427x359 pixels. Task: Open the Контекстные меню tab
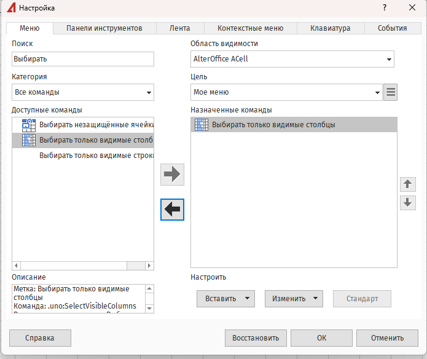point(251,28)
